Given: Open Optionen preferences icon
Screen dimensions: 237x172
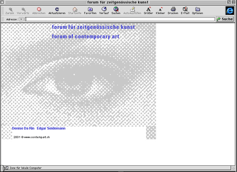Looking at the screenshot, I should (197, 9).
